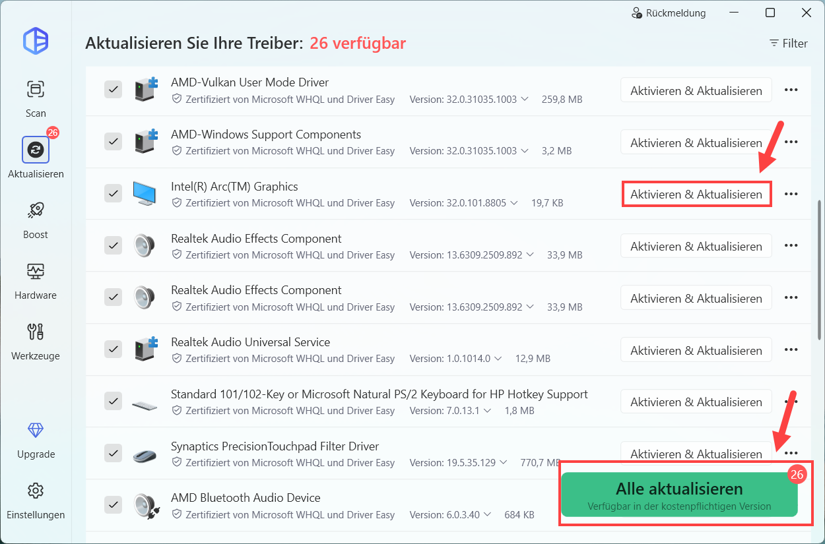Uncheck the AMD Bluetooth Audio Device checkbox
Image resolution: width=825 pixels, height=544 pixels.
(114, 505)
